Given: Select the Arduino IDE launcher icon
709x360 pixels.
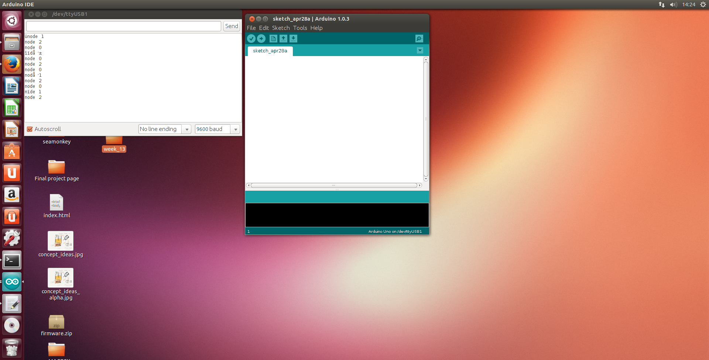Looking at the screenshot, I should click(12, 282).
